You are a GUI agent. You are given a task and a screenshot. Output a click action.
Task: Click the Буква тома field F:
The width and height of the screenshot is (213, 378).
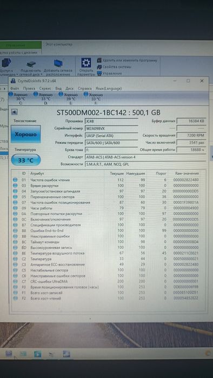pyautogui.click(x=111, y=150)
